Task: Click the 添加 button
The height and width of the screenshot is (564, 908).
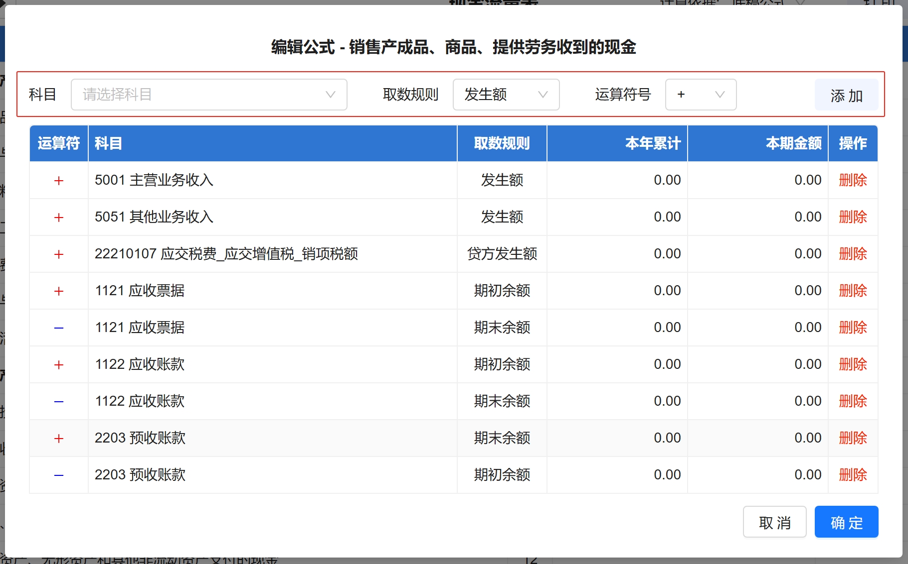Action: [846, 95]
